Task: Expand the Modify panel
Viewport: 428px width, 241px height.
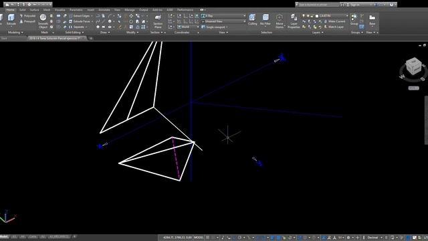Action: point(132,33)
